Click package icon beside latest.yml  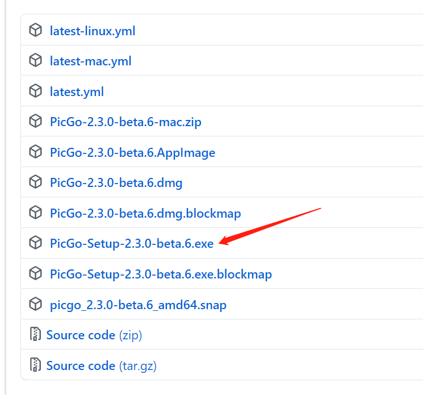pos(35,91)
